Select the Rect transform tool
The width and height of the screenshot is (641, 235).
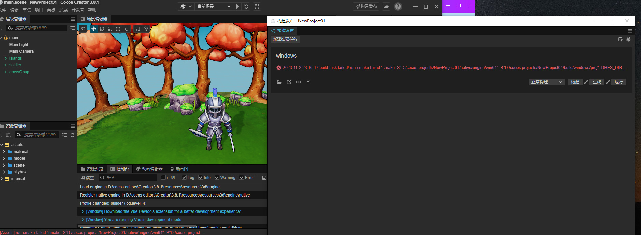coord(118,29)
